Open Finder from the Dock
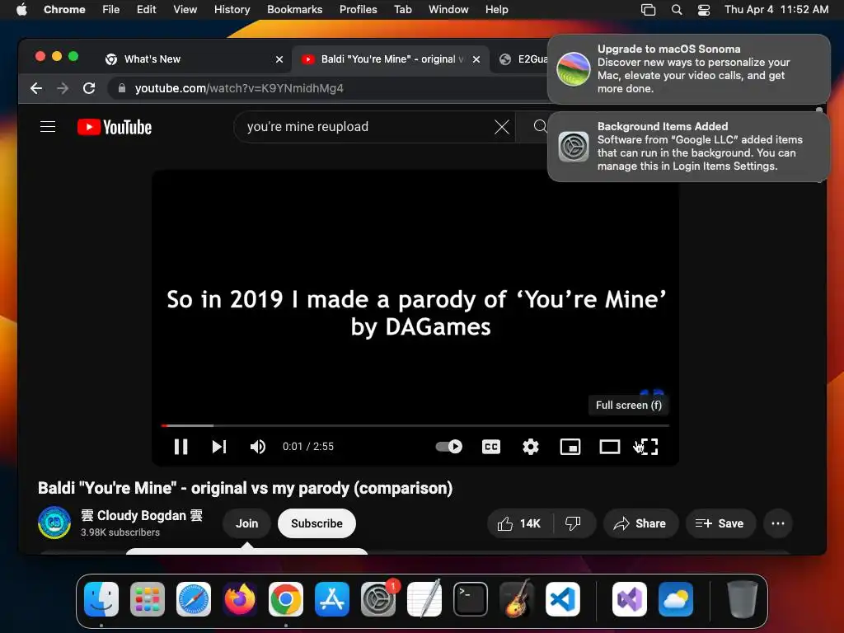Screen dimensions: 844x633 tap(101, 599)
